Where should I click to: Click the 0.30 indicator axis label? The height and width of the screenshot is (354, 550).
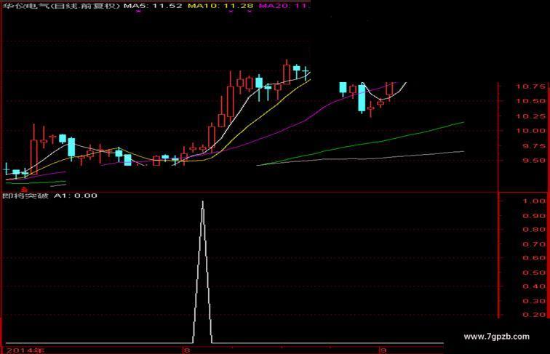(534, 301)
